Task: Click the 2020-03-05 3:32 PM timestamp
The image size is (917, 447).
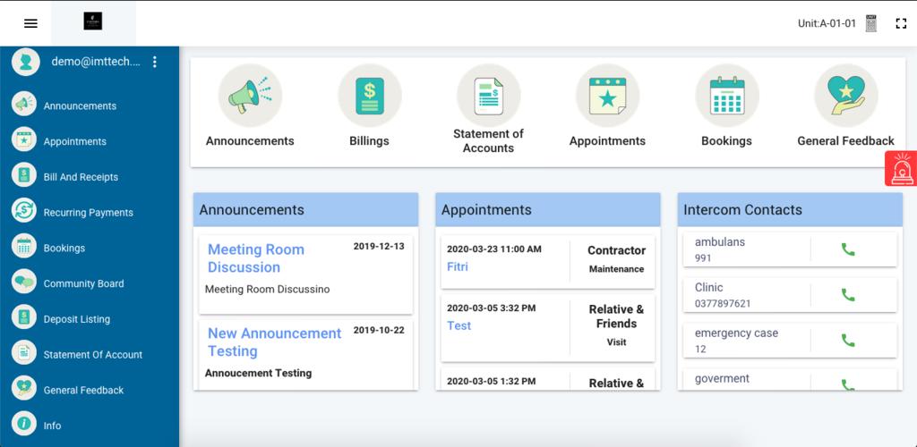Action: point(492,308)
